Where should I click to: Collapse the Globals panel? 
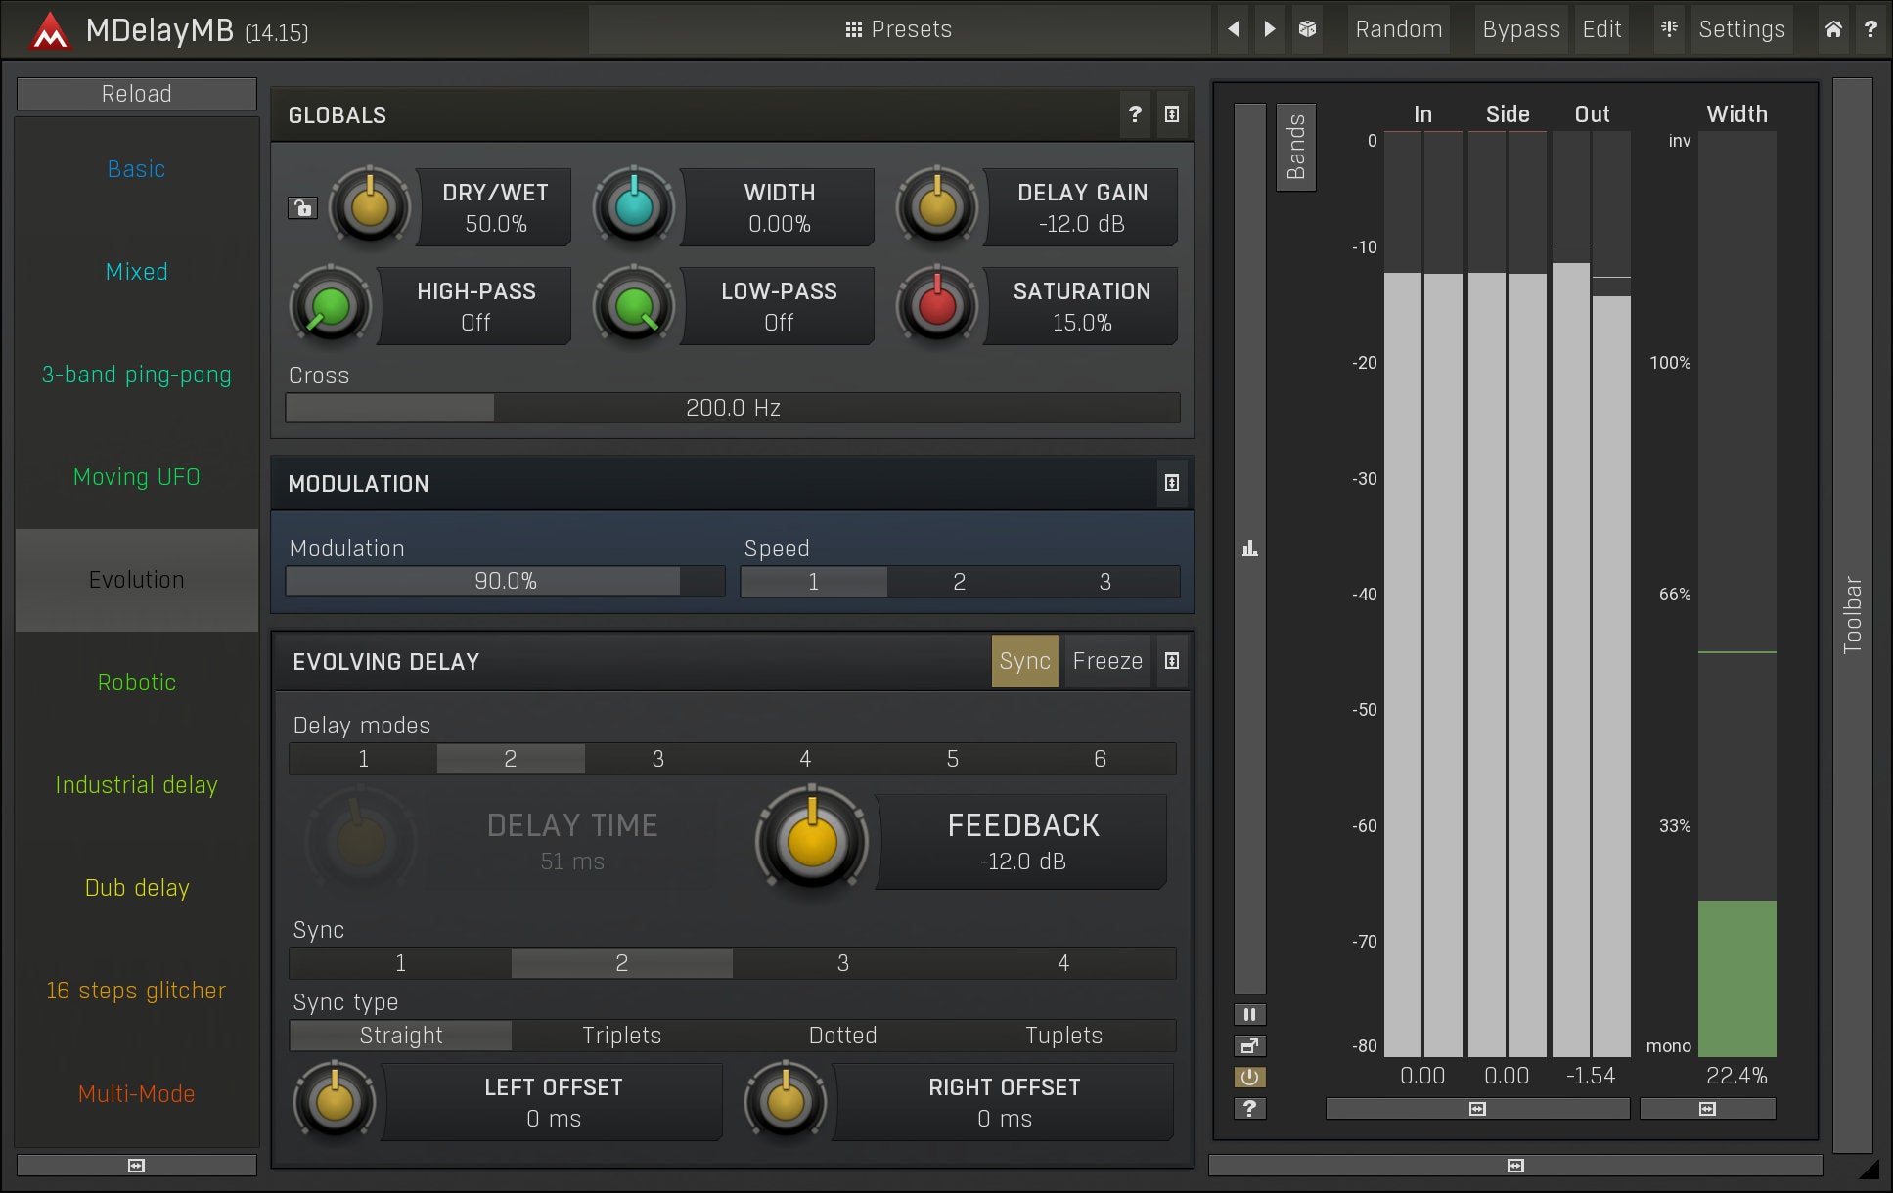(1171, 114)
